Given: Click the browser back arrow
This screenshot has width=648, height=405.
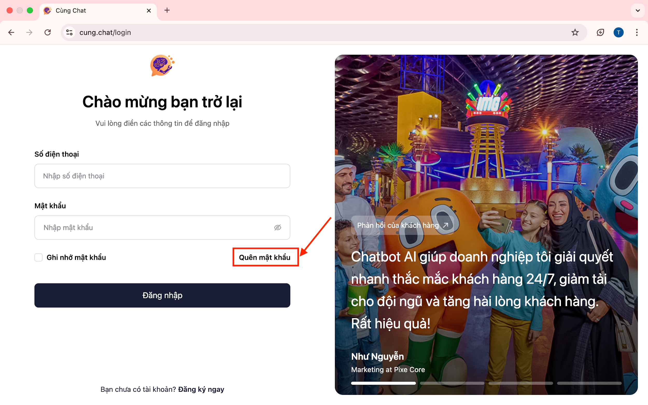Looking at the screenshot, I should point(11,32).
